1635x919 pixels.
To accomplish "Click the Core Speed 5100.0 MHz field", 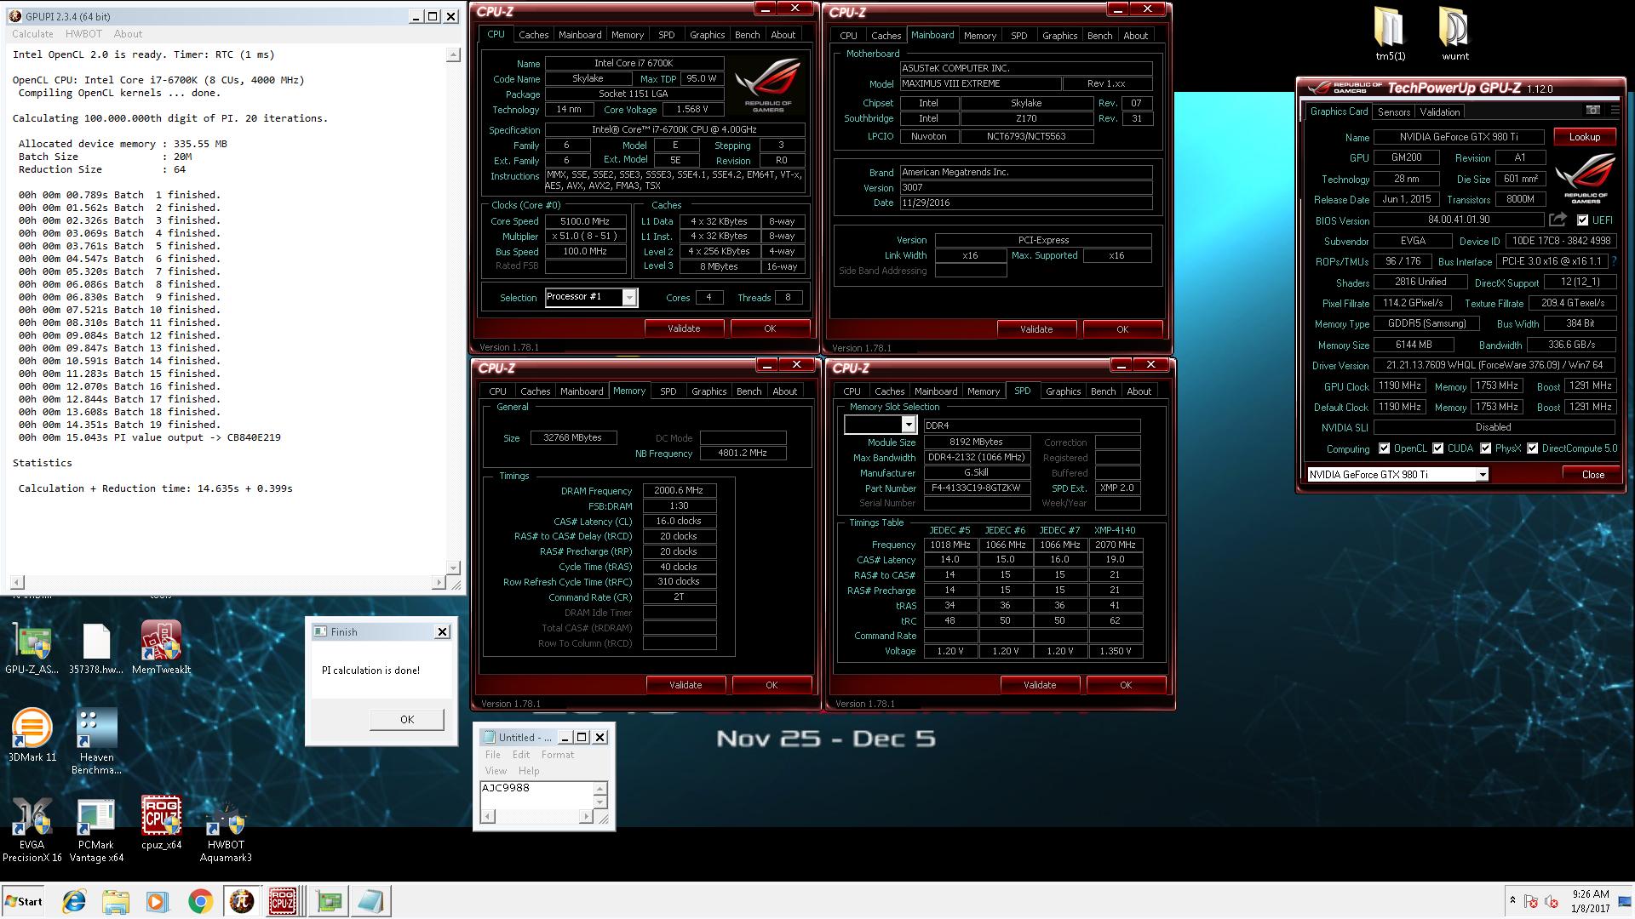I will (x=585, y=221).
